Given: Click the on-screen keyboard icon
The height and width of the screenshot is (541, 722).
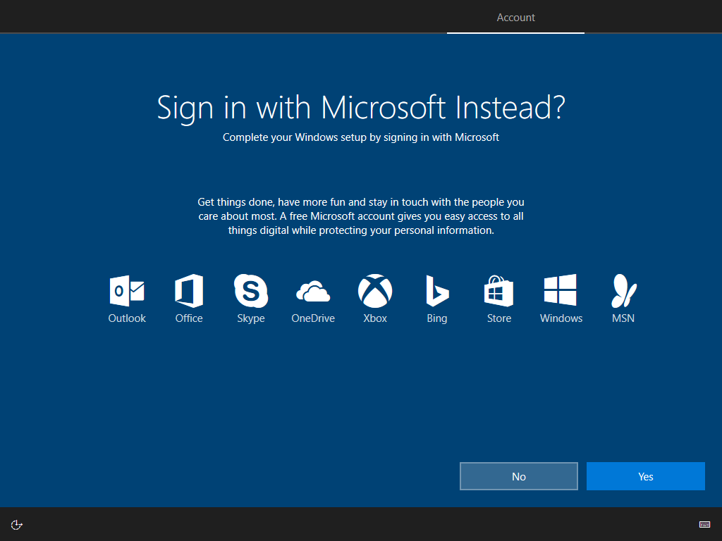Looking at the screenshot, I should pyautogui.click(x=704, y=524).
